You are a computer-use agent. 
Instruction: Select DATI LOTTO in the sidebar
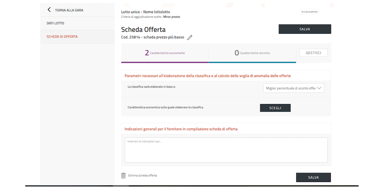pyautogui.click(x=55, y=23)
